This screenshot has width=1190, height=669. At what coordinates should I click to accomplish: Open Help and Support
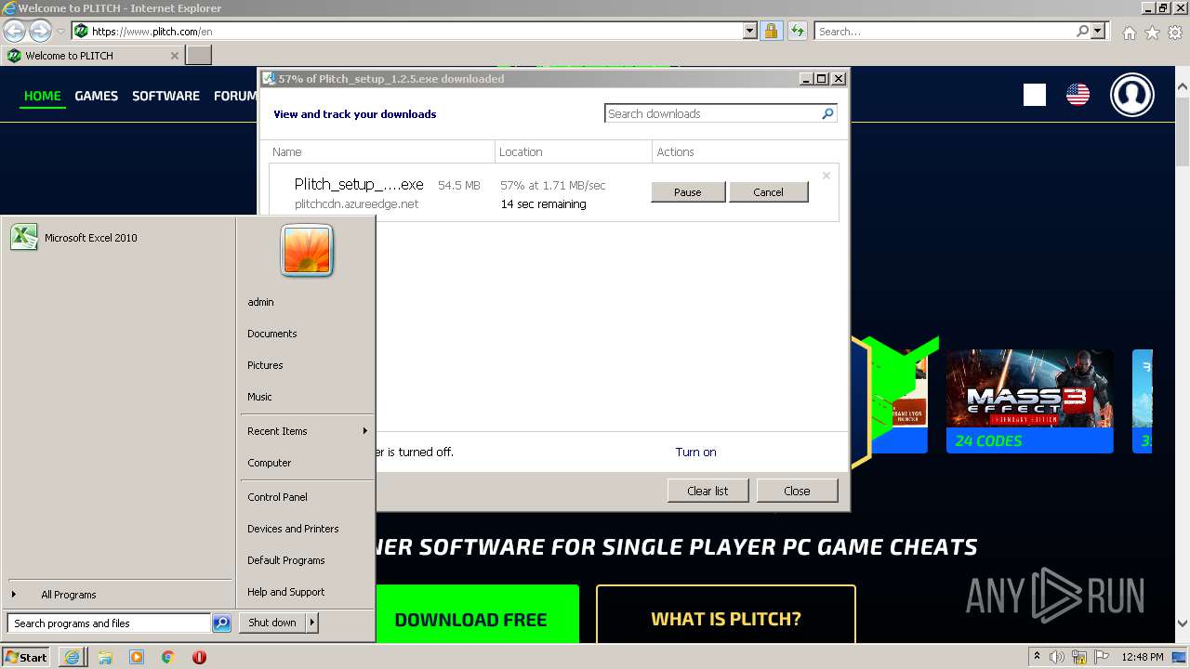point(286,592)
